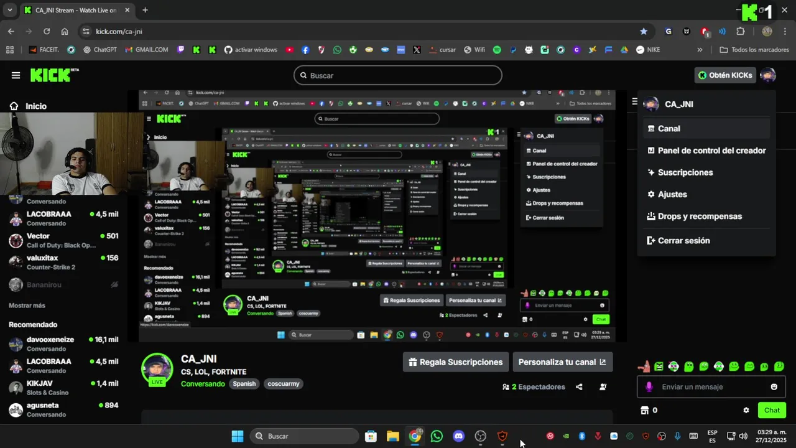Open the Chrome tab search dropdown
The image size is (796, 448).
(x=9, y=10)
